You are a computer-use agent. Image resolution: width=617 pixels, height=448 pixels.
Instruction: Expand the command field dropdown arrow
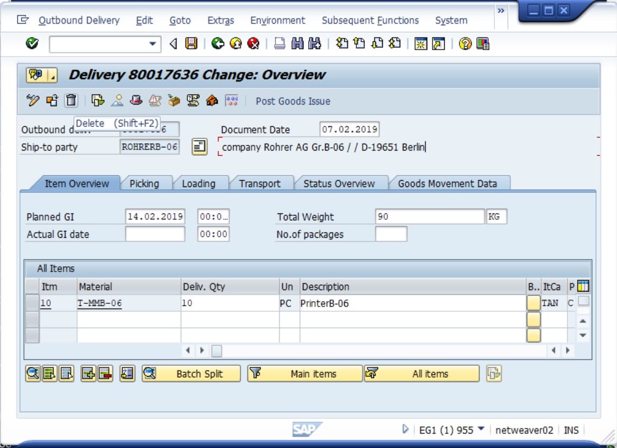[x=153, y=44]
